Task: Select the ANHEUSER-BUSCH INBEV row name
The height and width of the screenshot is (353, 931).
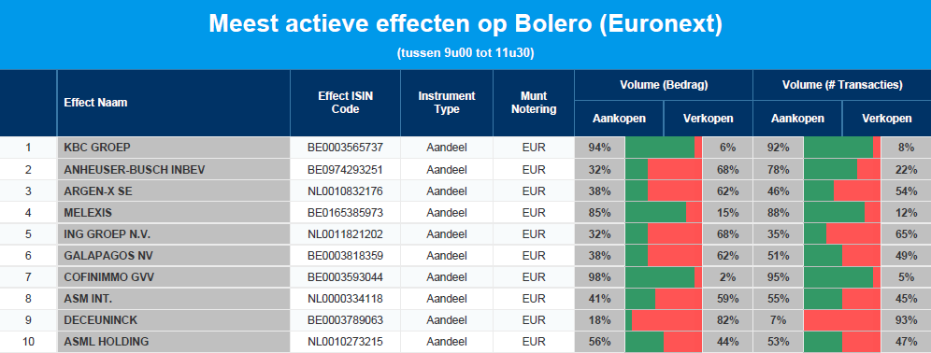Action: click(135, 170)
